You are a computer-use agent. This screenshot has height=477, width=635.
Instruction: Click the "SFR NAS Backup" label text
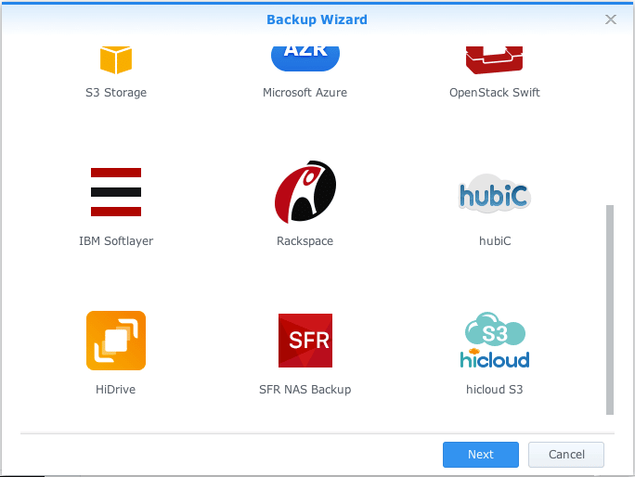(305, 390)
